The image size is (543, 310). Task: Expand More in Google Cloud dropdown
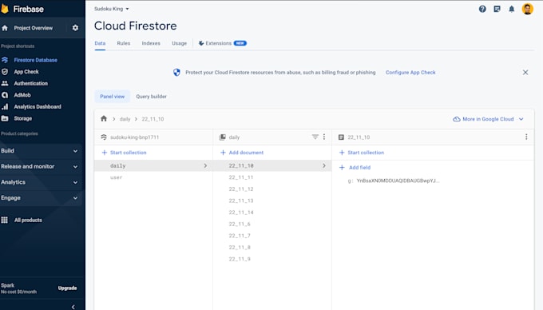point(521,119)
